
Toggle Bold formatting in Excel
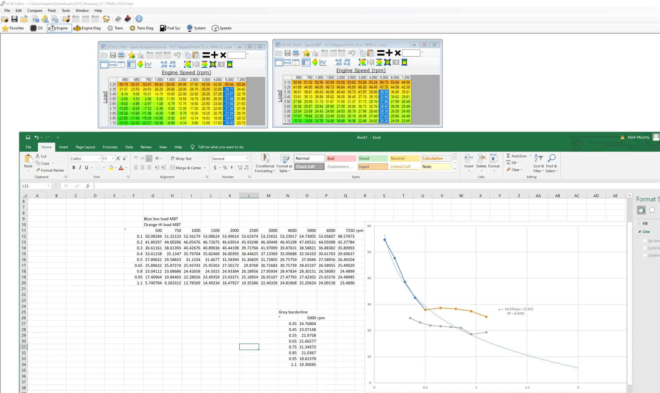[74, 167]
